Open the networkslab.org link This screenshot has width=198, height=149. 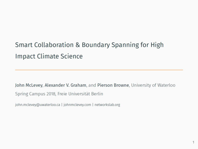tap(107, 105)
